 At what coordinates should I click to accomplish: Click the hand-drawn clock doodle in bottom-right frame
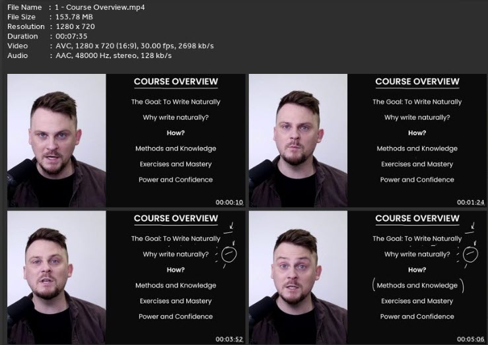point(470,255)
